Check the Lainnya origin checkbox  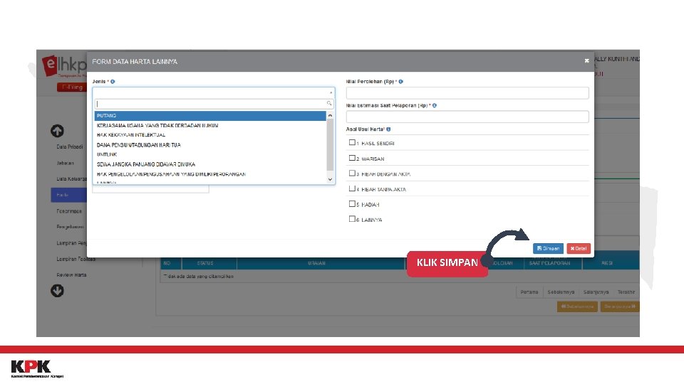[352, 219]
